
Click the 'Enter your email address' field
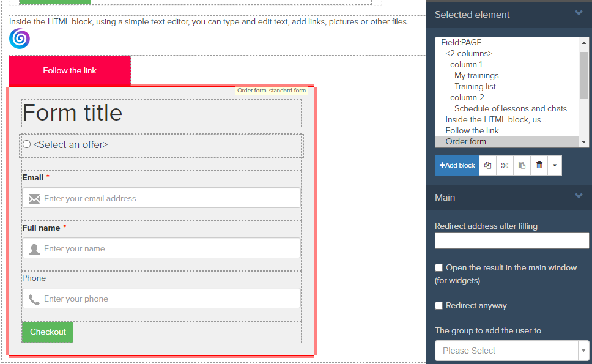point(161,198)
